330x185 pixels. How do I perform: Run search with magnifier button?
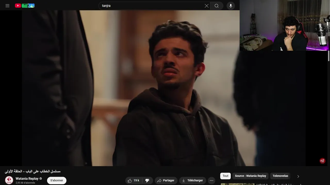217,6
